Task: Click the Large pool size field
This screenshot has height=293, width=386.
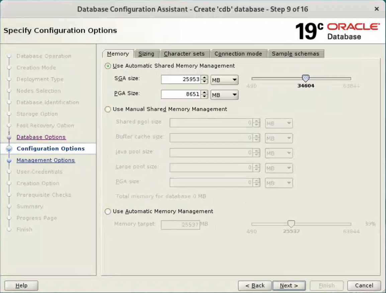Action: (x=211, y=168)
